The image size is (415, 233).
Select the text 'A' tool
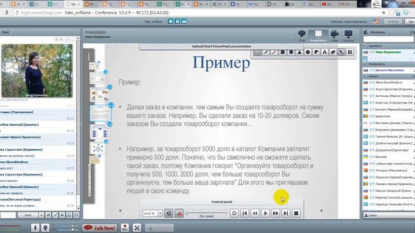(x=324, y=52)
